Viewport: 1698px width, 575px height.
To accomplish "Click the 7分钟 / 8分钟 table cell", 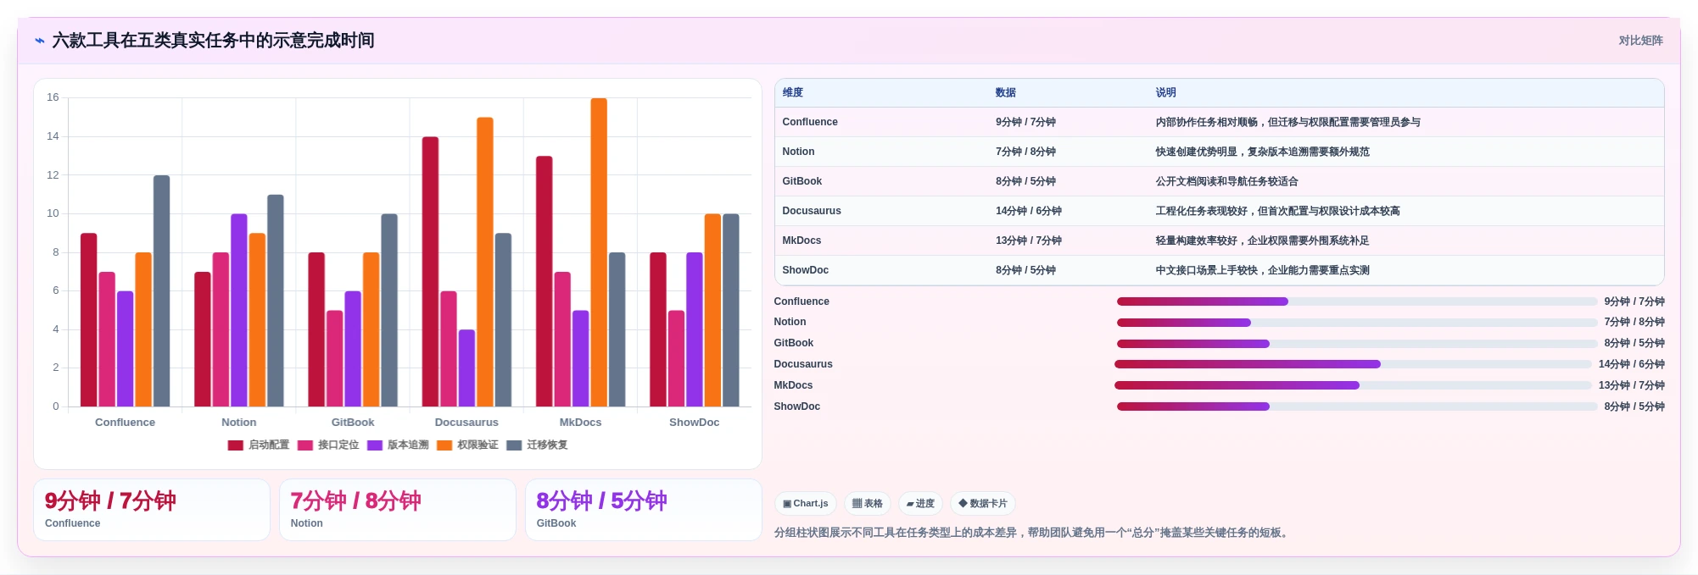I will 1025,152.
